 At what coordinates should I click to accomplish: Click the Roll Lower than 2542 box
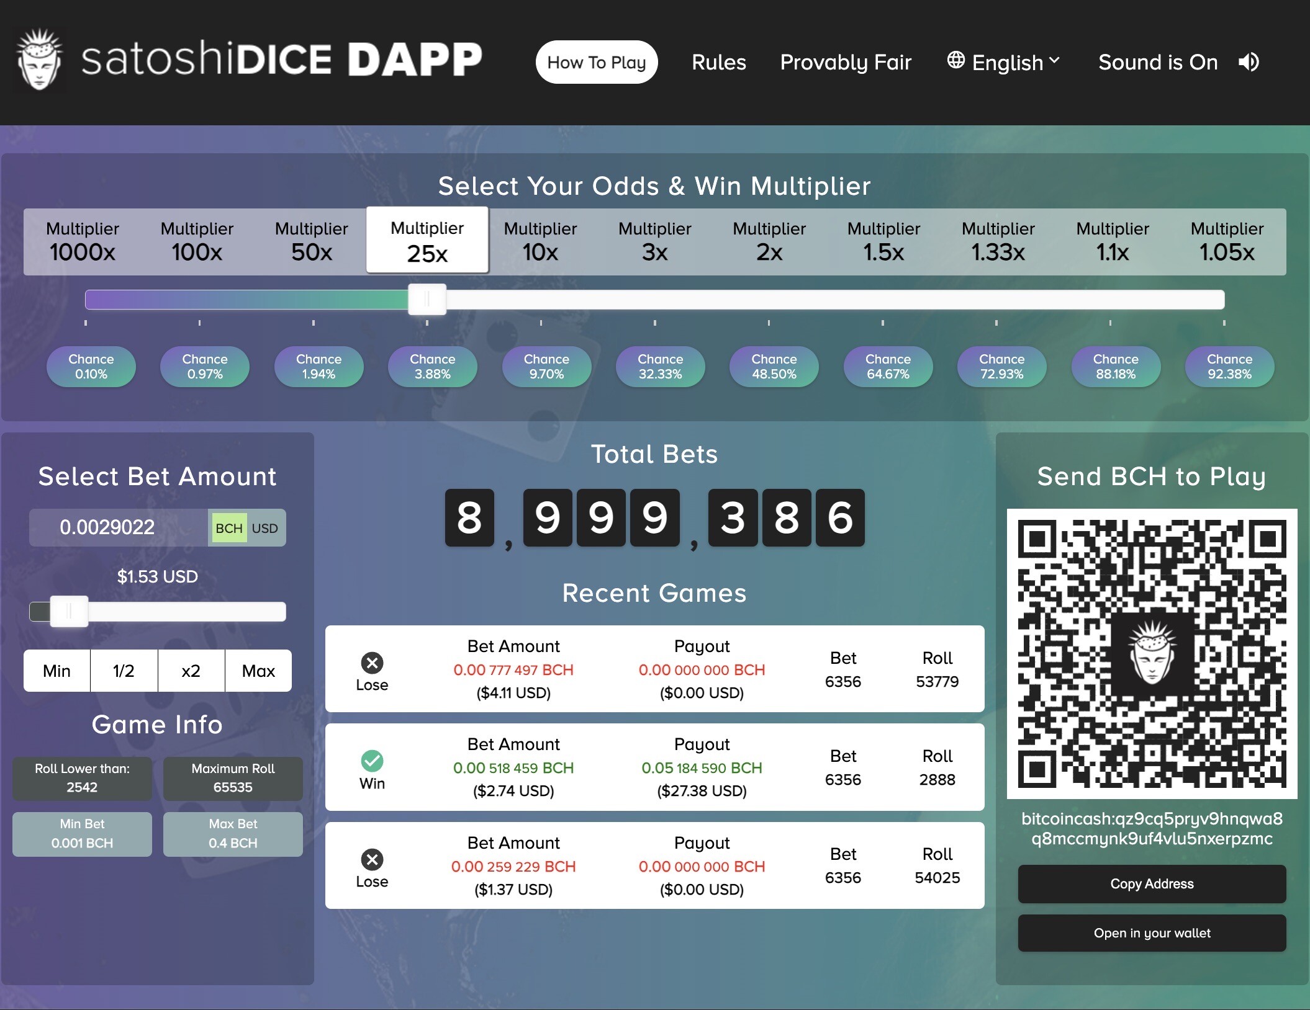pyautogui.click(x=82, y=779)
